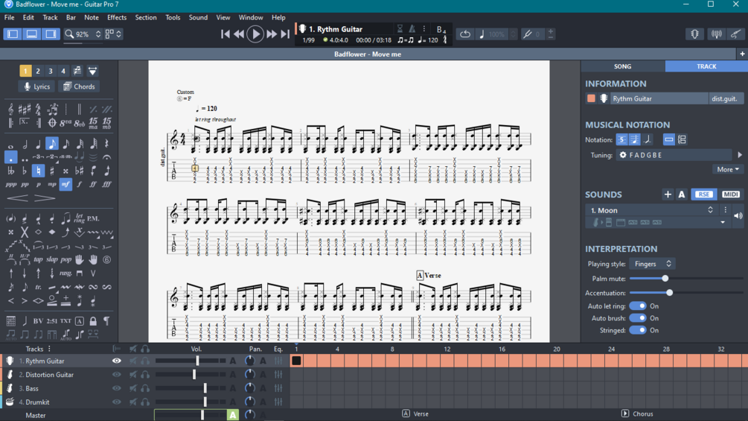
Task: Open the Chords panel
Action: pos(79,86)
